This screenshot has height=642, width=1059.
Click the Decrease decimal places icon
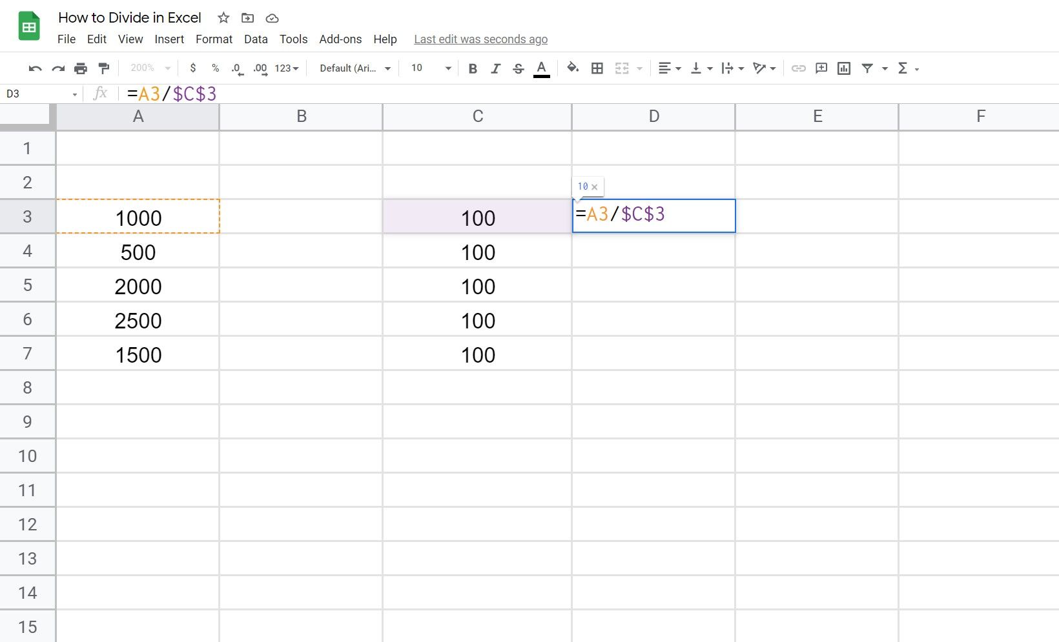pyautogui.click(x=236, y=68)
